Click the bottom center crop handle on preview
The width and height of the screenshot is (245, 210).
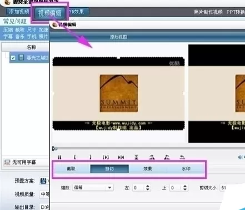[118, 129]
